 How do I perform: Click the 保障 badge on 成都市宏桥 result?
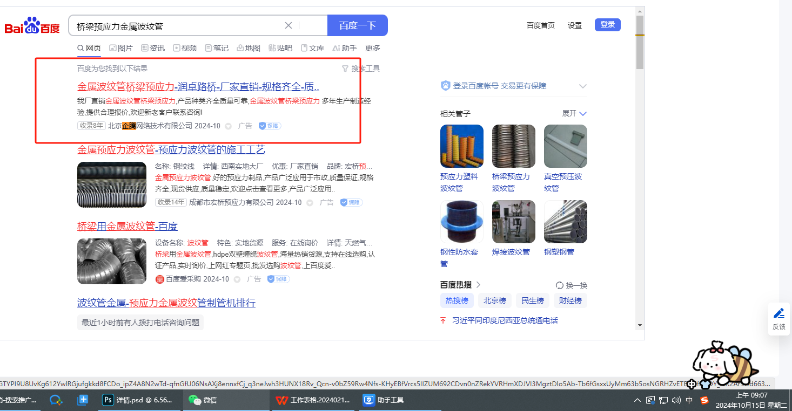point(351,202)
